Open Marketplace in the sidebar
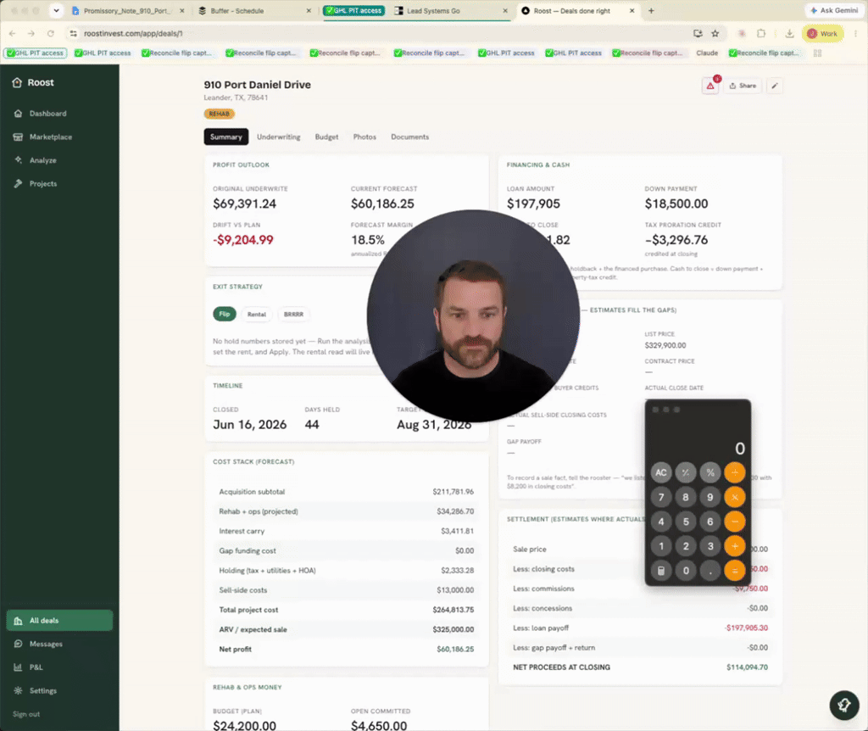This screenshot has width=868, height=731. pyautogui.click(x=42, y=137)
